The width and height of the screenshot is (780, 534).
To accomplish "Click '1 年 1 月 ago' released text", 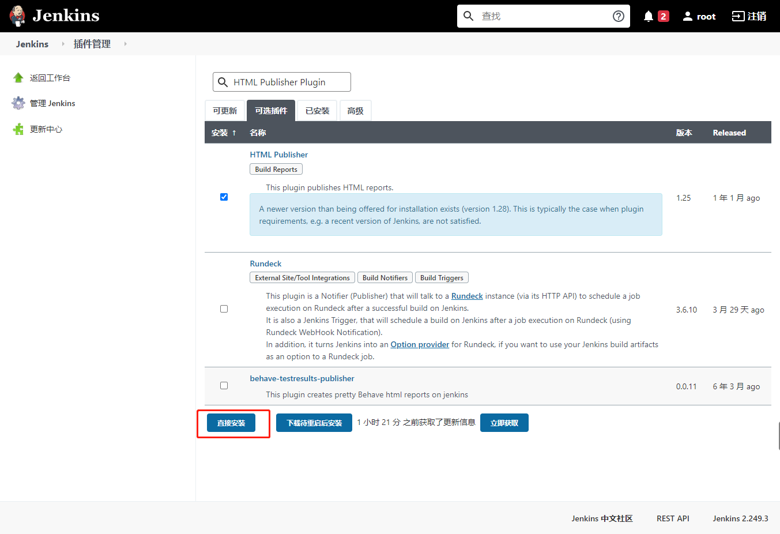I will pos(736,198).
